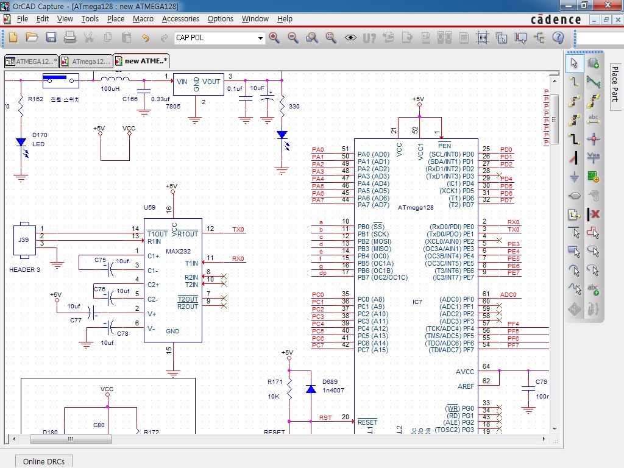624x468 pixels.
Task: Select the HEADER 3 label
Action: click(x=24, y=269)
